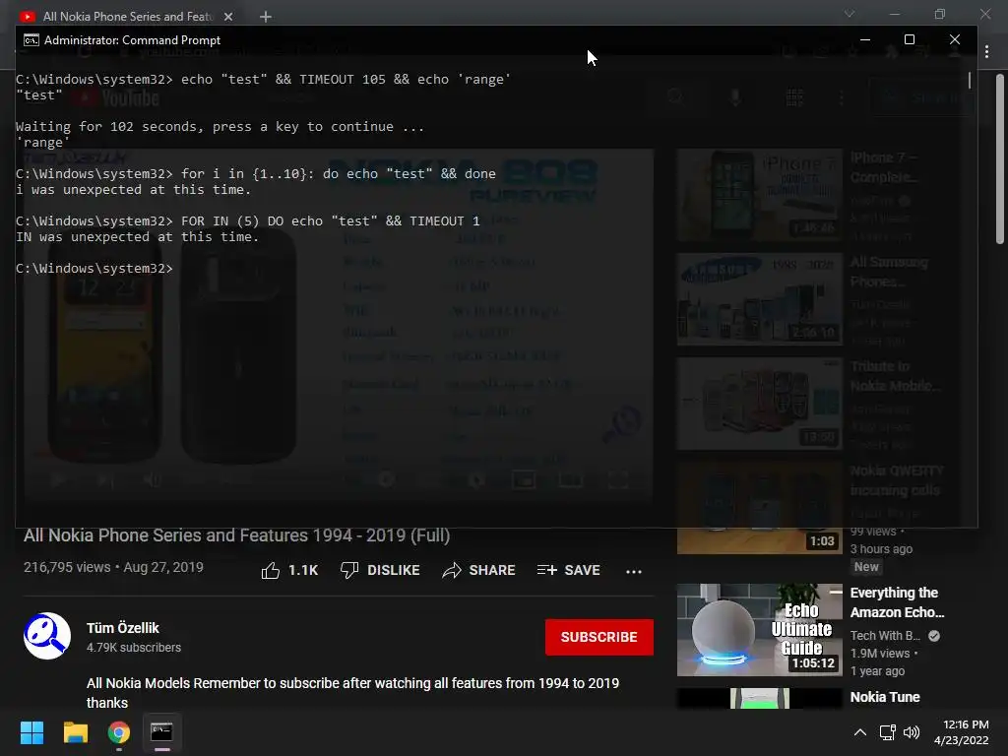Open Tüm Özellik channel name link
Viewport: 1008px width, 756px height.
[123, 628]
